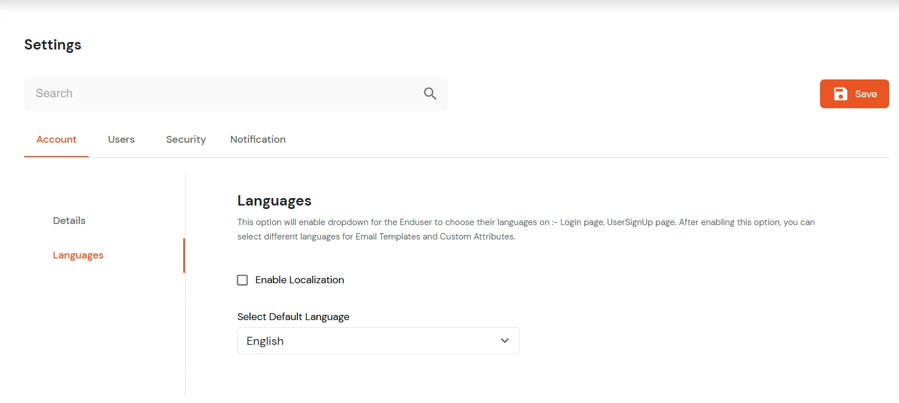Click the Save button
899x403 pixels.
click(854, 93)
